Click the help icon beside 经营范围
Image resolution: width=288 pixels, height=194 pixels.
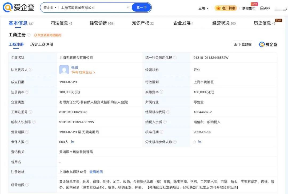point(27,185)
